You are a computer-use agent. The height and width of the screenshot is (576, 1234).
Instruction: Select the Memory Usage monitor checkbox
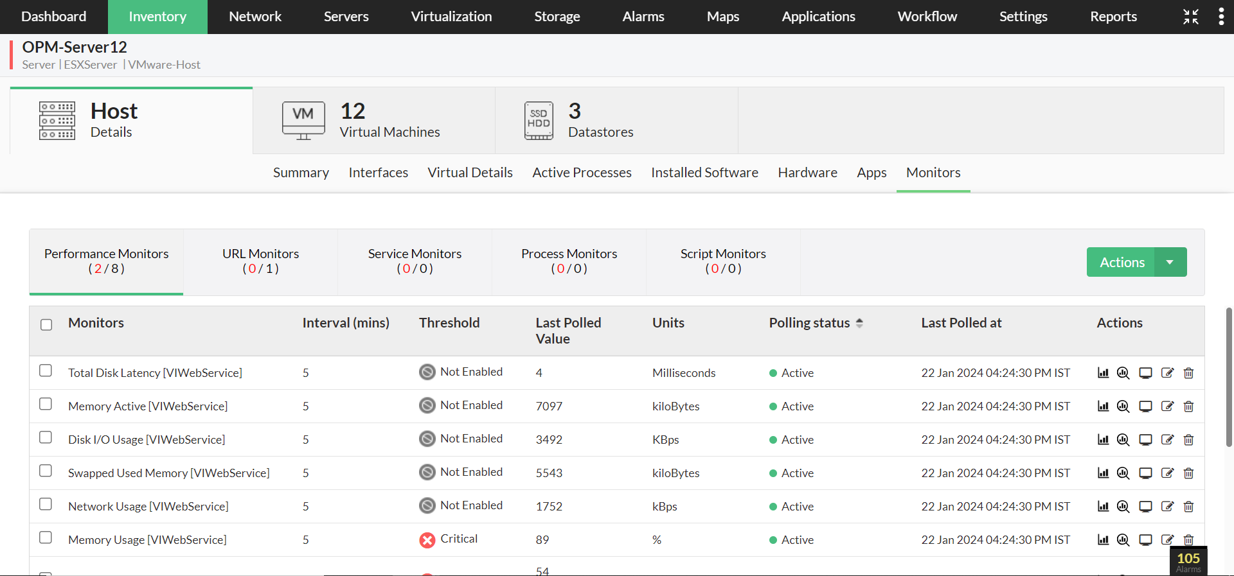click(46, 537)
